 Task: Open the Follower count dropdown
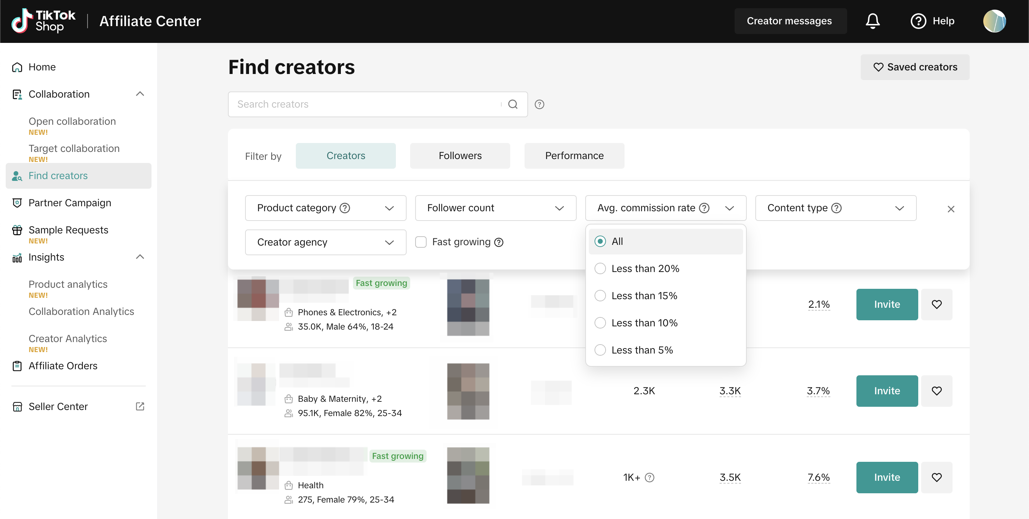point(495,208)
